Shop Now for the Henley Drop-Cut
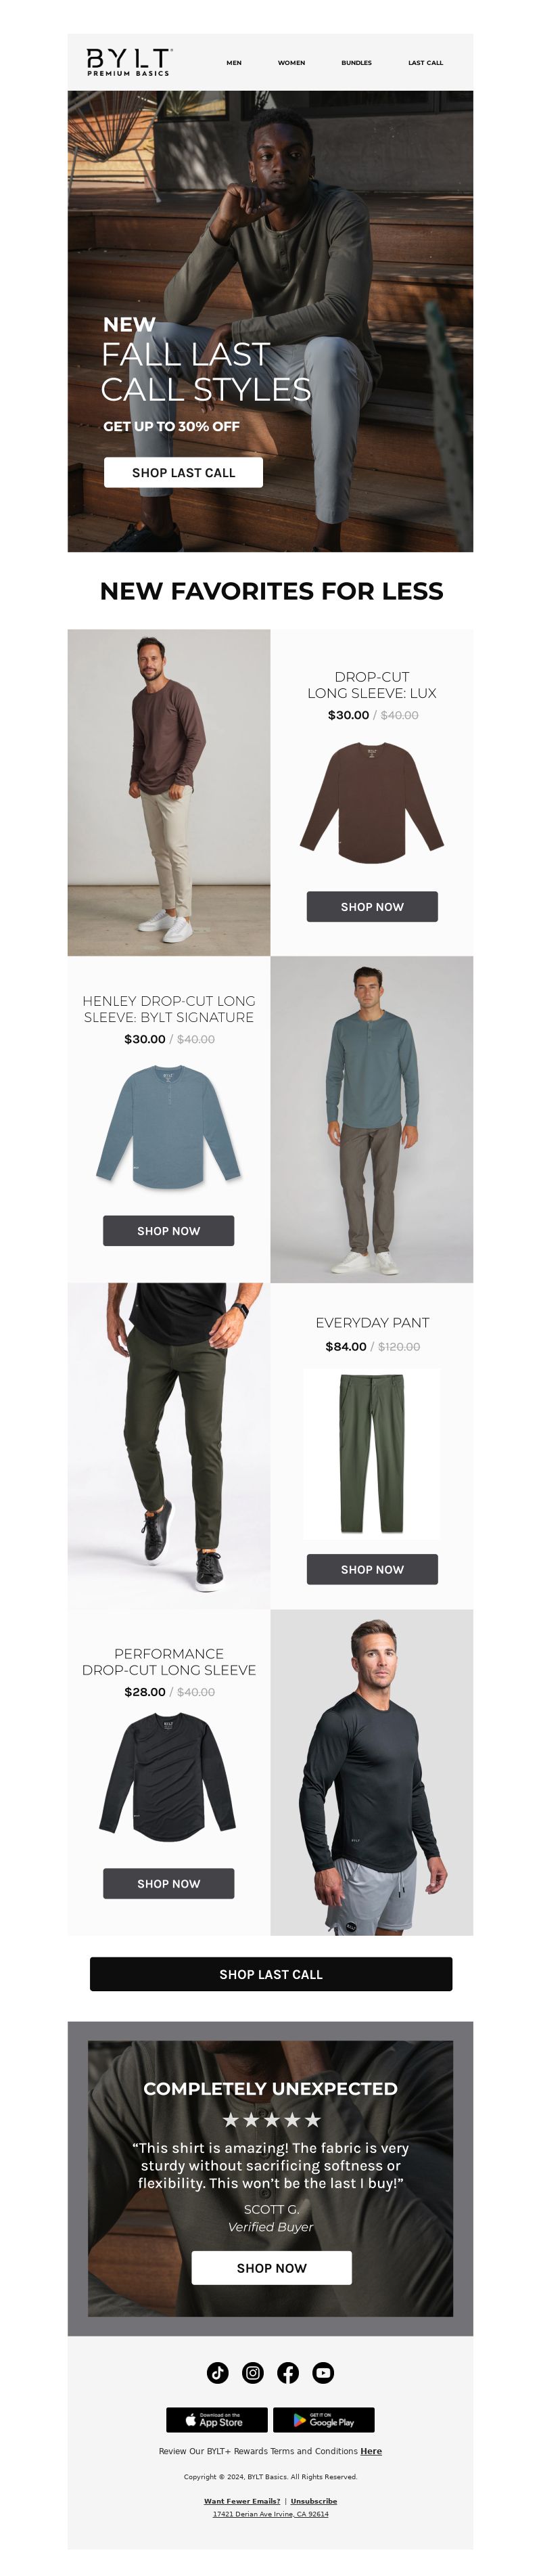This screenshot has width=541, height=2576. 168,1230
